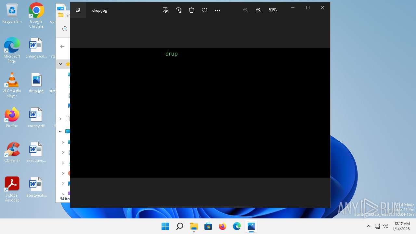Click the Photos app taskbar icon
The height and width of the screenshot is (234, 416).
[x=251, y=226]
